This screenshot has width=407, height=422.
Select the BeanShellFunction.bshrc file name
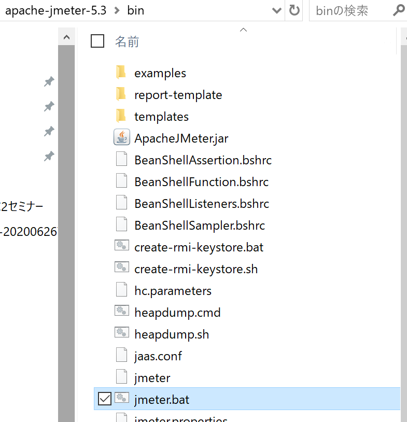(x=201, y=182)
